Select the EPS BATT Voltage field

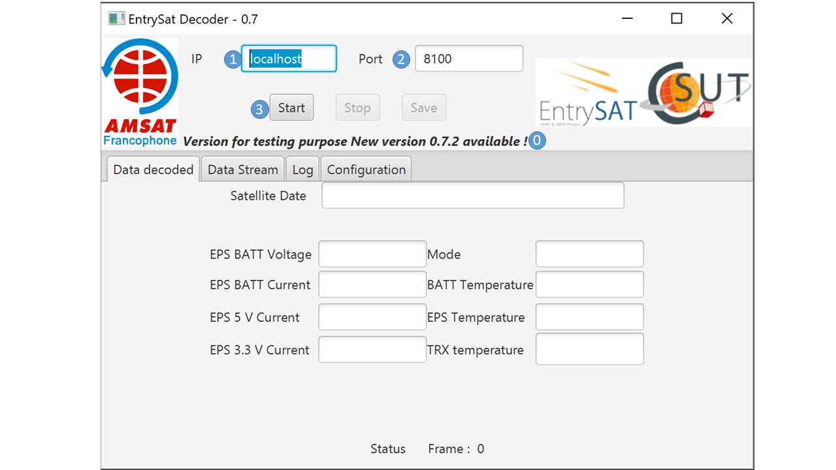(372, 254)
